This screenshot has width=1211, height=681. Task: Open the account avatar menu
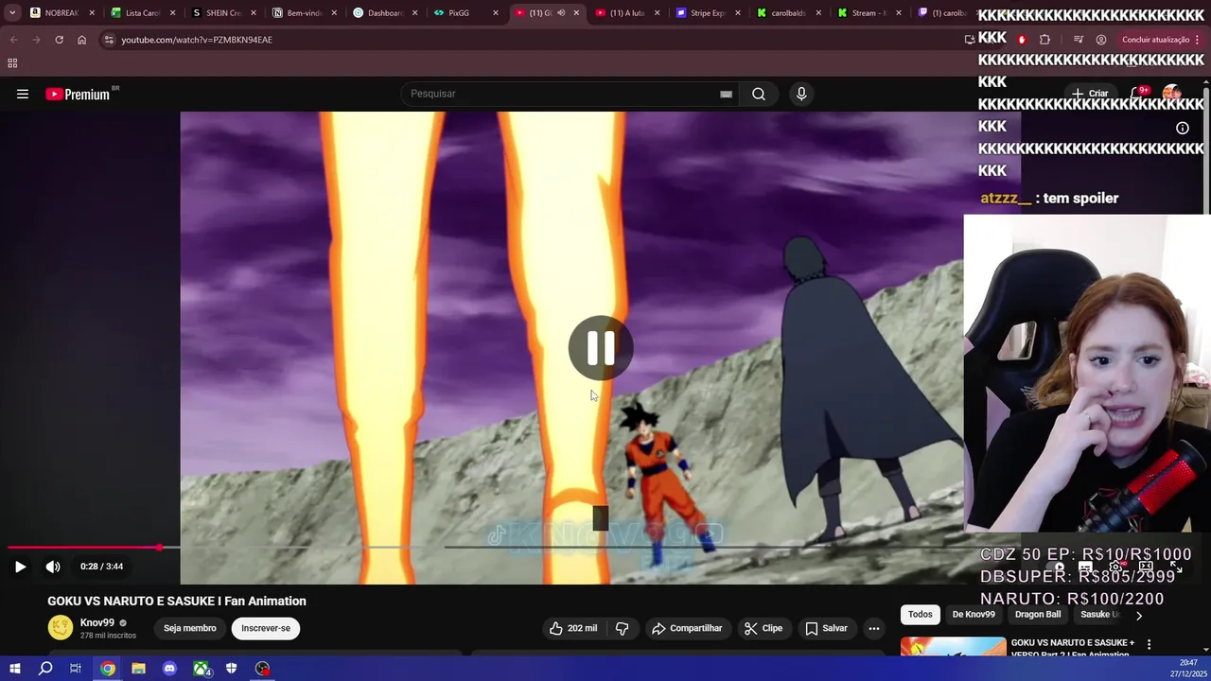click(1171, 94)
